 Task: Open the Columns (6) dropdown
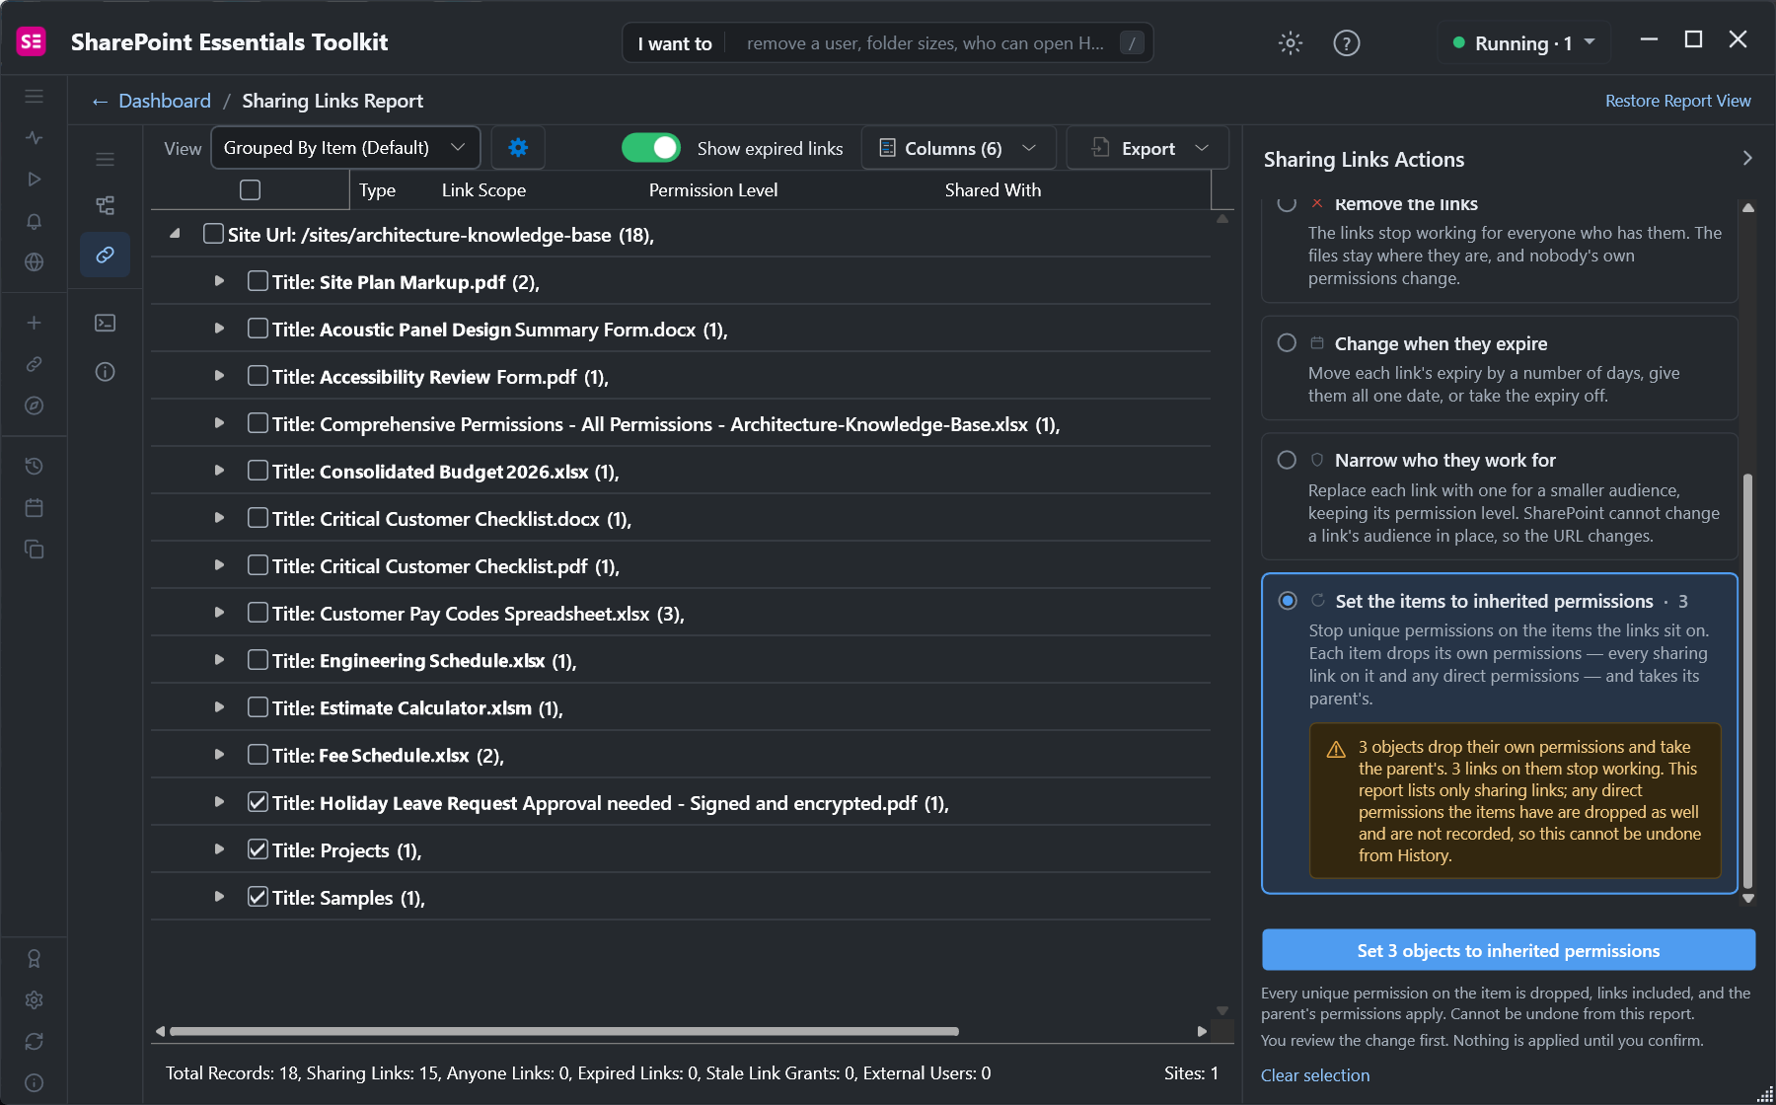tap(958, 148)
